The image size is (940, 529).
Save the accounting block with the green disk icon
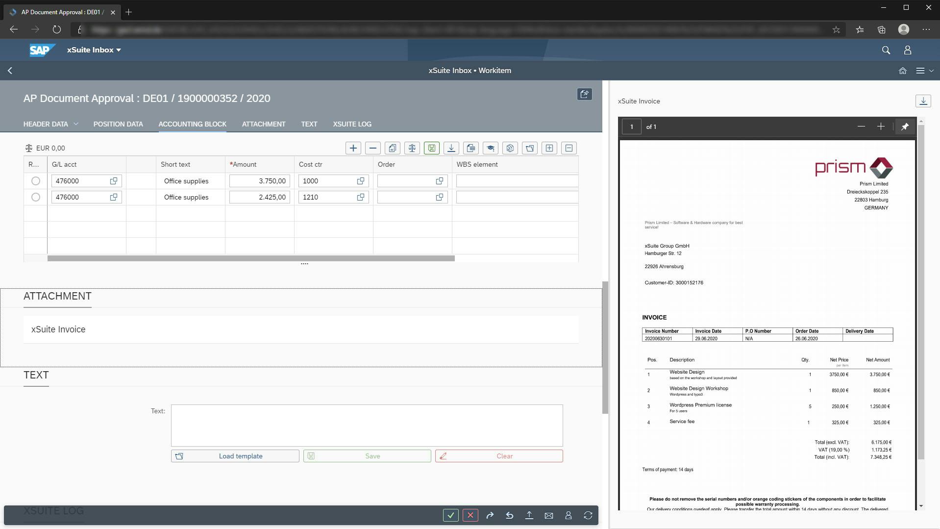[431, 148]
